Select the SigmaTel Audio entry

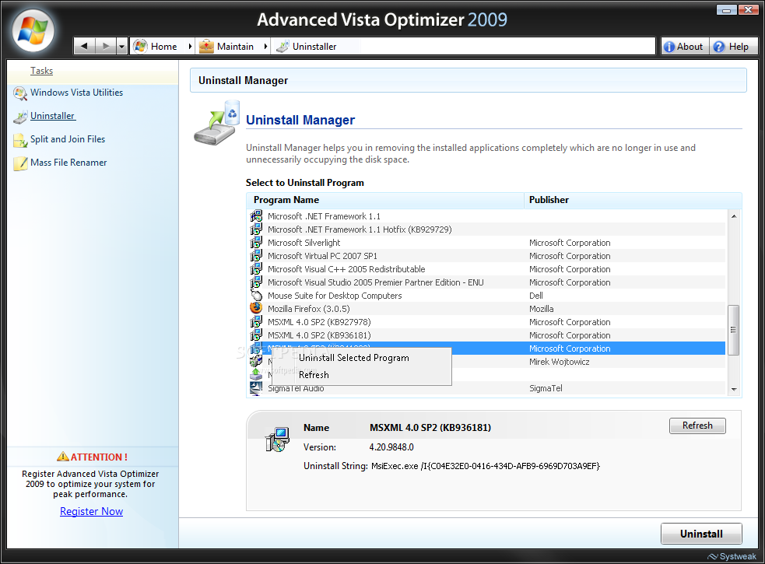pyautogui.click(x=486, y=388)
